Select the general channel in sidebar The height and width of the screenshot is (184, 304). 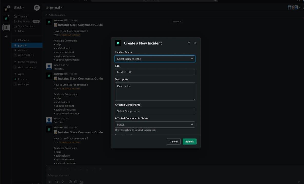[27, 45]
